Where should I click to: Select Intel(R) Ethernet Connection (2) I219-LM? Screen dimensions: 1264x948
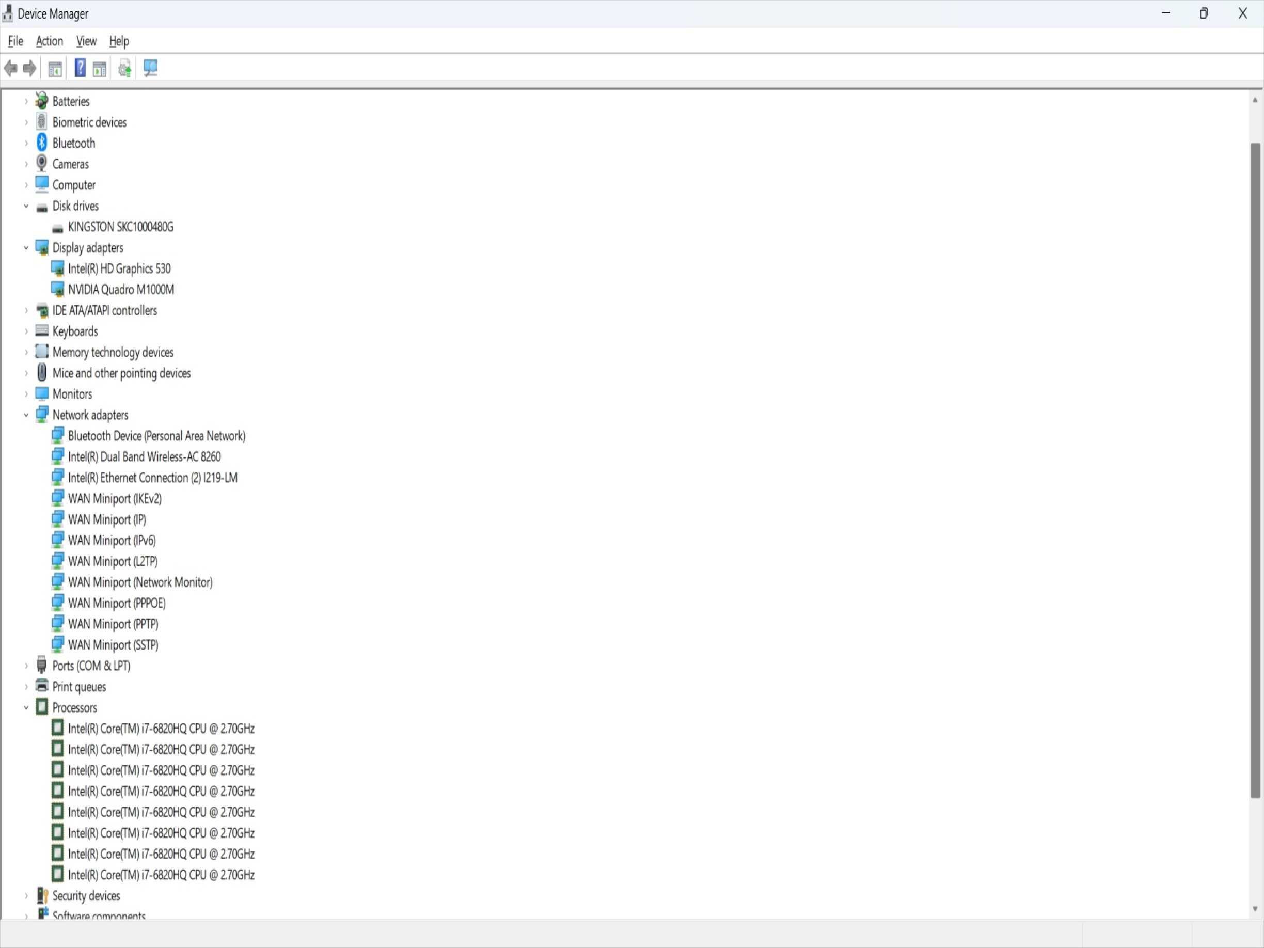pyautogui.click(x=152, y=478)
